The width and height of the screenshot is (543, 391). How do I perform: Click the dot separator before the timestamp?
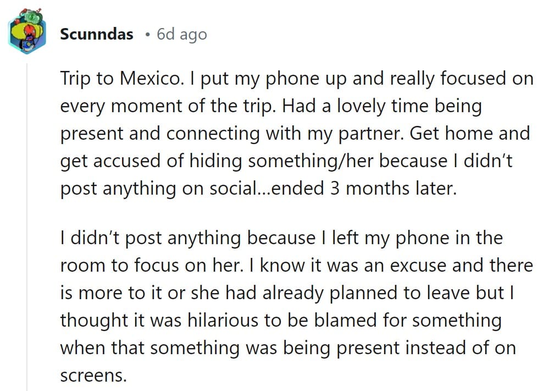click(148, 35)
